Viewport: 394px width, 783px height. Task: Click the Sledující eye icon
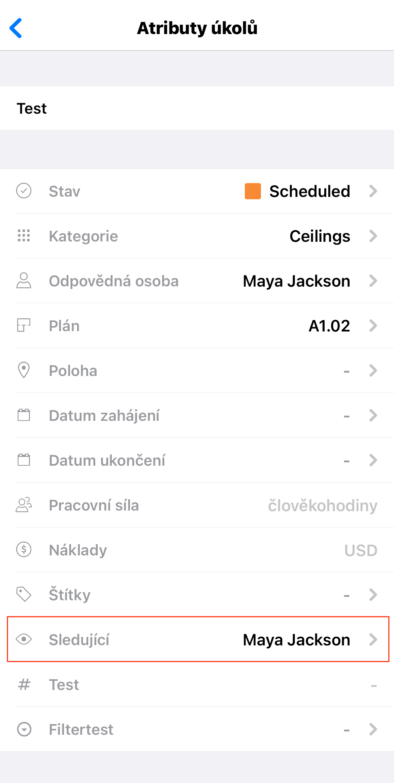[24, 639]
